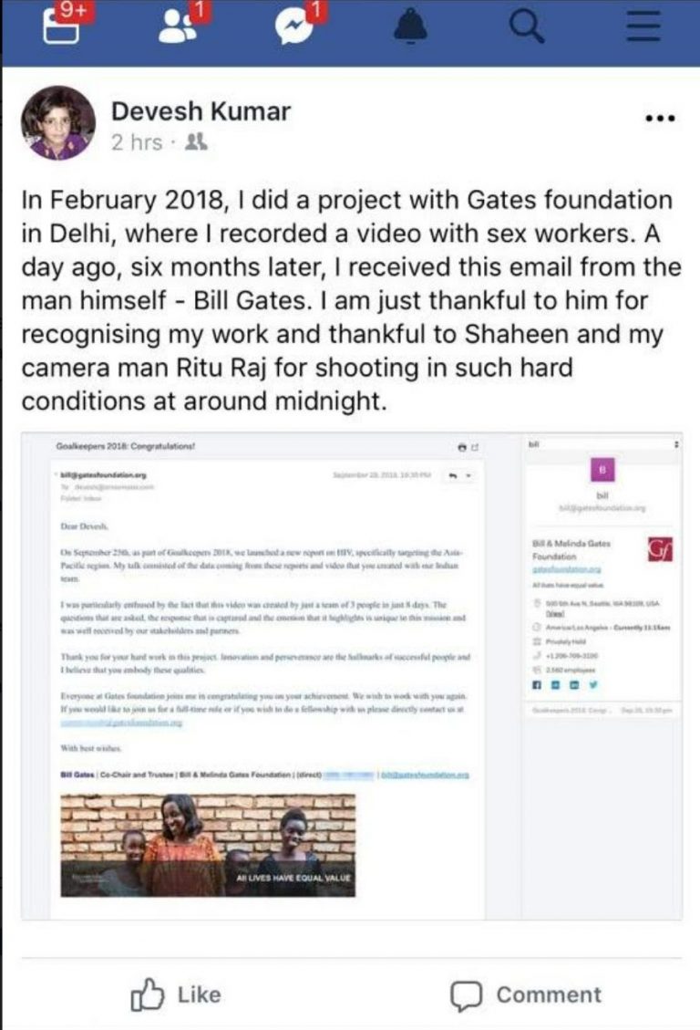Open 'All lives have equal value' photo
This screenshot has height=1030, width=700.
click(208, 845)
